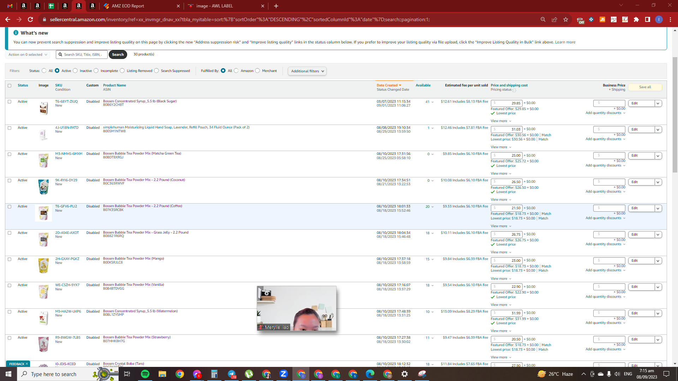This screenshot has width=678, height=381.
Task: Click the zoom magnifier icon in address bar
Action: click(543, 19)
